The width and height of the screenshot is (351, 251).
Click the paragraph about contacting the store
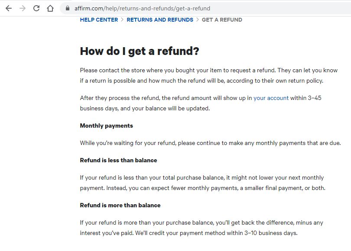[208, 76]
